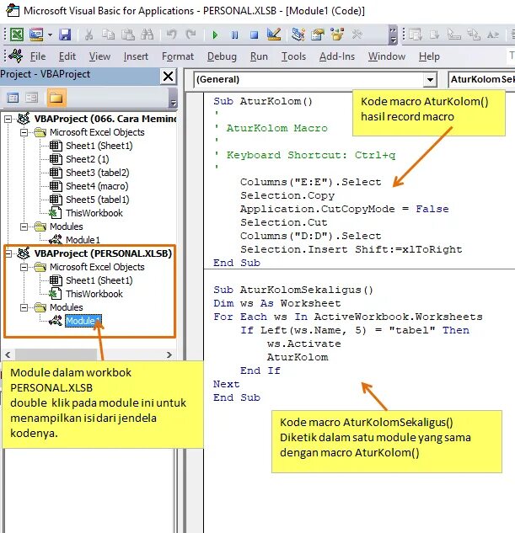The height and width of the screenshot is (533, 515).
Task: Click the List Properties/Methods icon
Action: click(416, 35)
